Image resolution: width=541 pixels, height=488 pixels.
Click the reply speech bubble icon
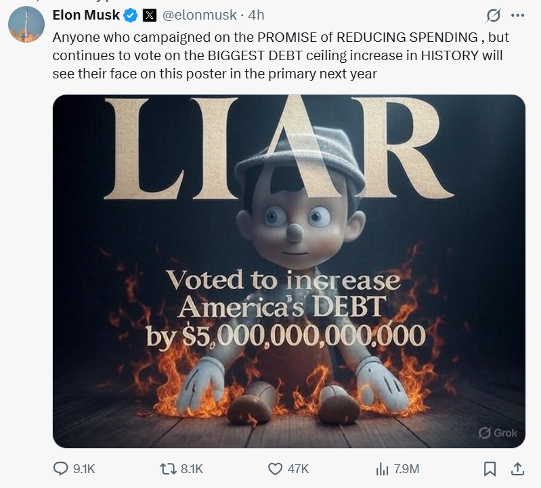[61, 468]
